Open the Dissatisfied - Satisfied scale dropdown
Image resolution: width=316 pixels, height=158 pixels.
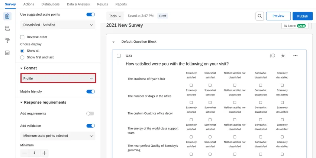pos(58,25)
